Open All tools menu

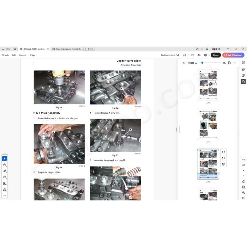[5, 55]
